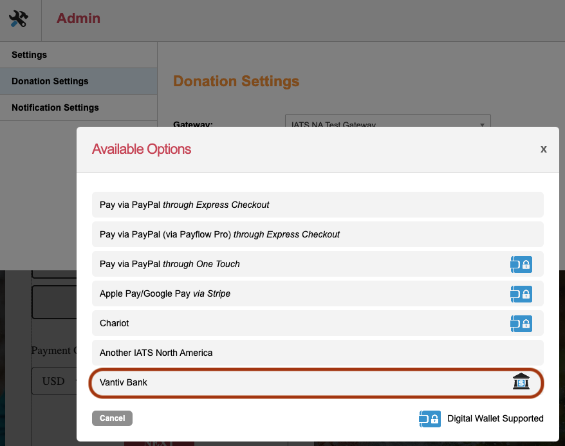Screen dimensions: 565x446
Task: Close the Available Options dialog with x
Action: point(543,149)
